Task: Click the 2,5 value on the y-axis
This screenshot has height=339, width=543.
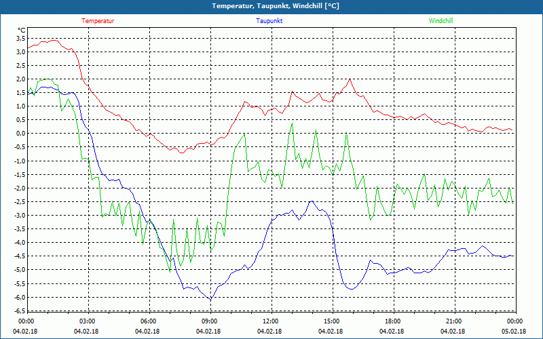Action: click(21, 66)
